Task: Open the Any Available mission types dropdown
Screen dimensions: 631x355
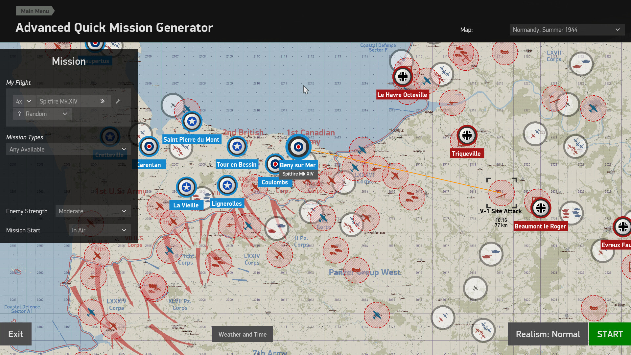Action: pos(67,149)
